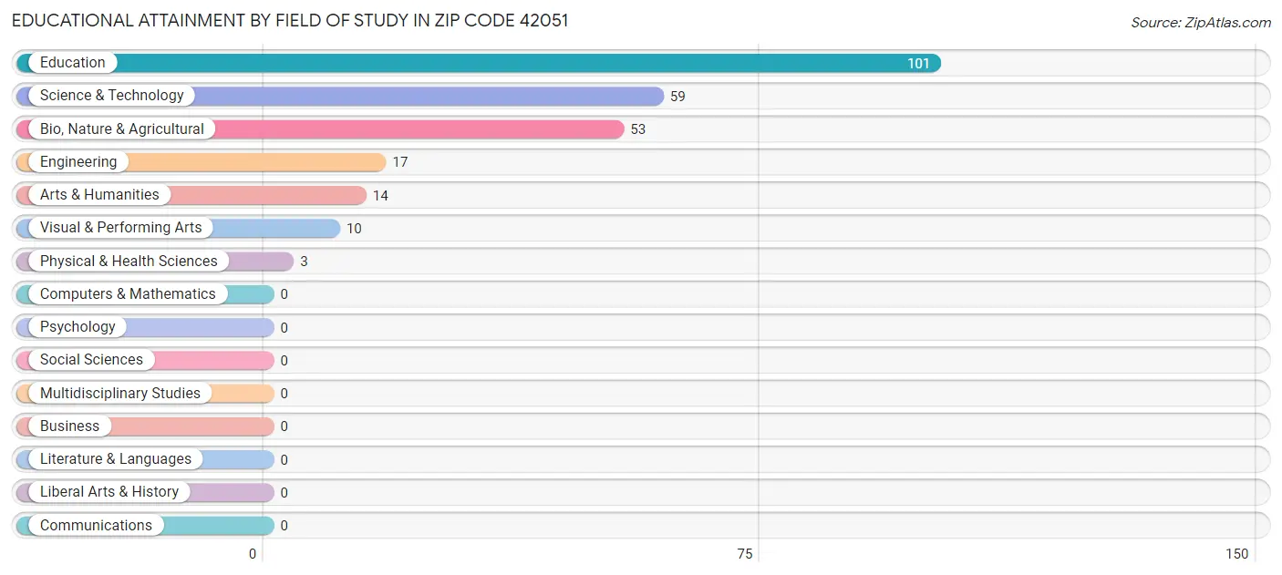Click the Physical & Health Sciences label

[129, 262]
